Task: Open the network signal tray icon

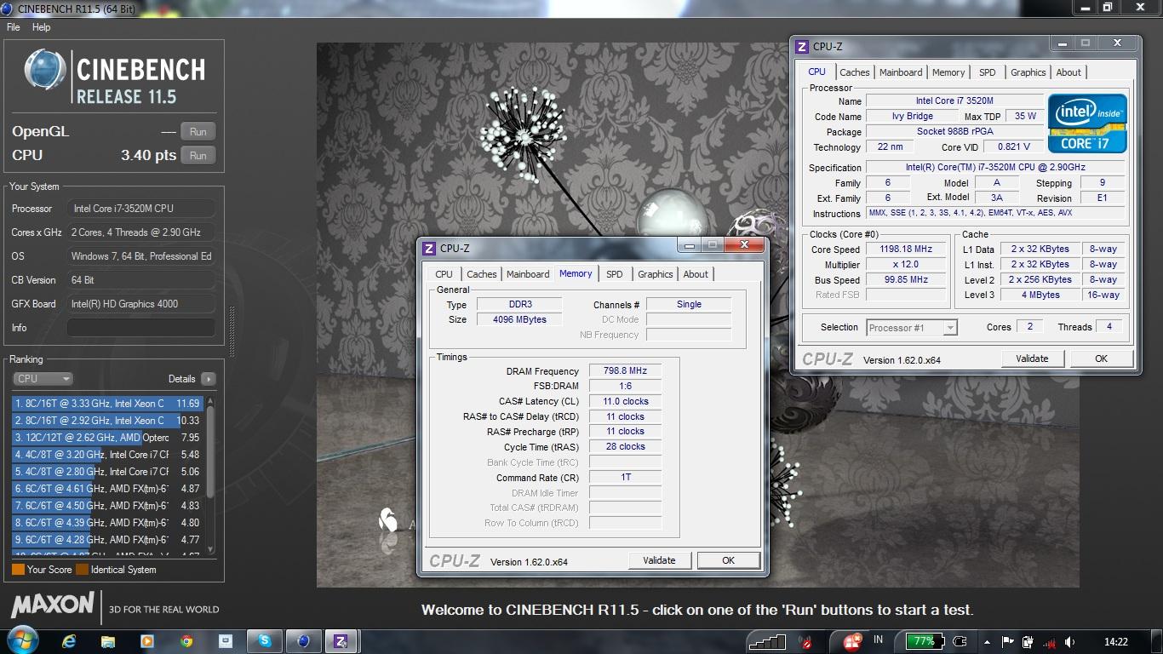Action: pos(1050,642)
